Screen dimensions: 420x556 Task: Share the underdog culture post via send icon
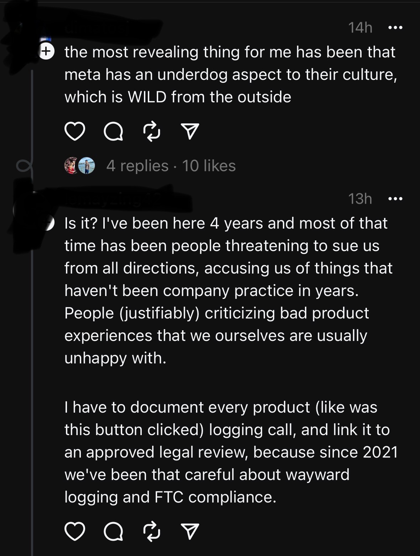(190, 132)
